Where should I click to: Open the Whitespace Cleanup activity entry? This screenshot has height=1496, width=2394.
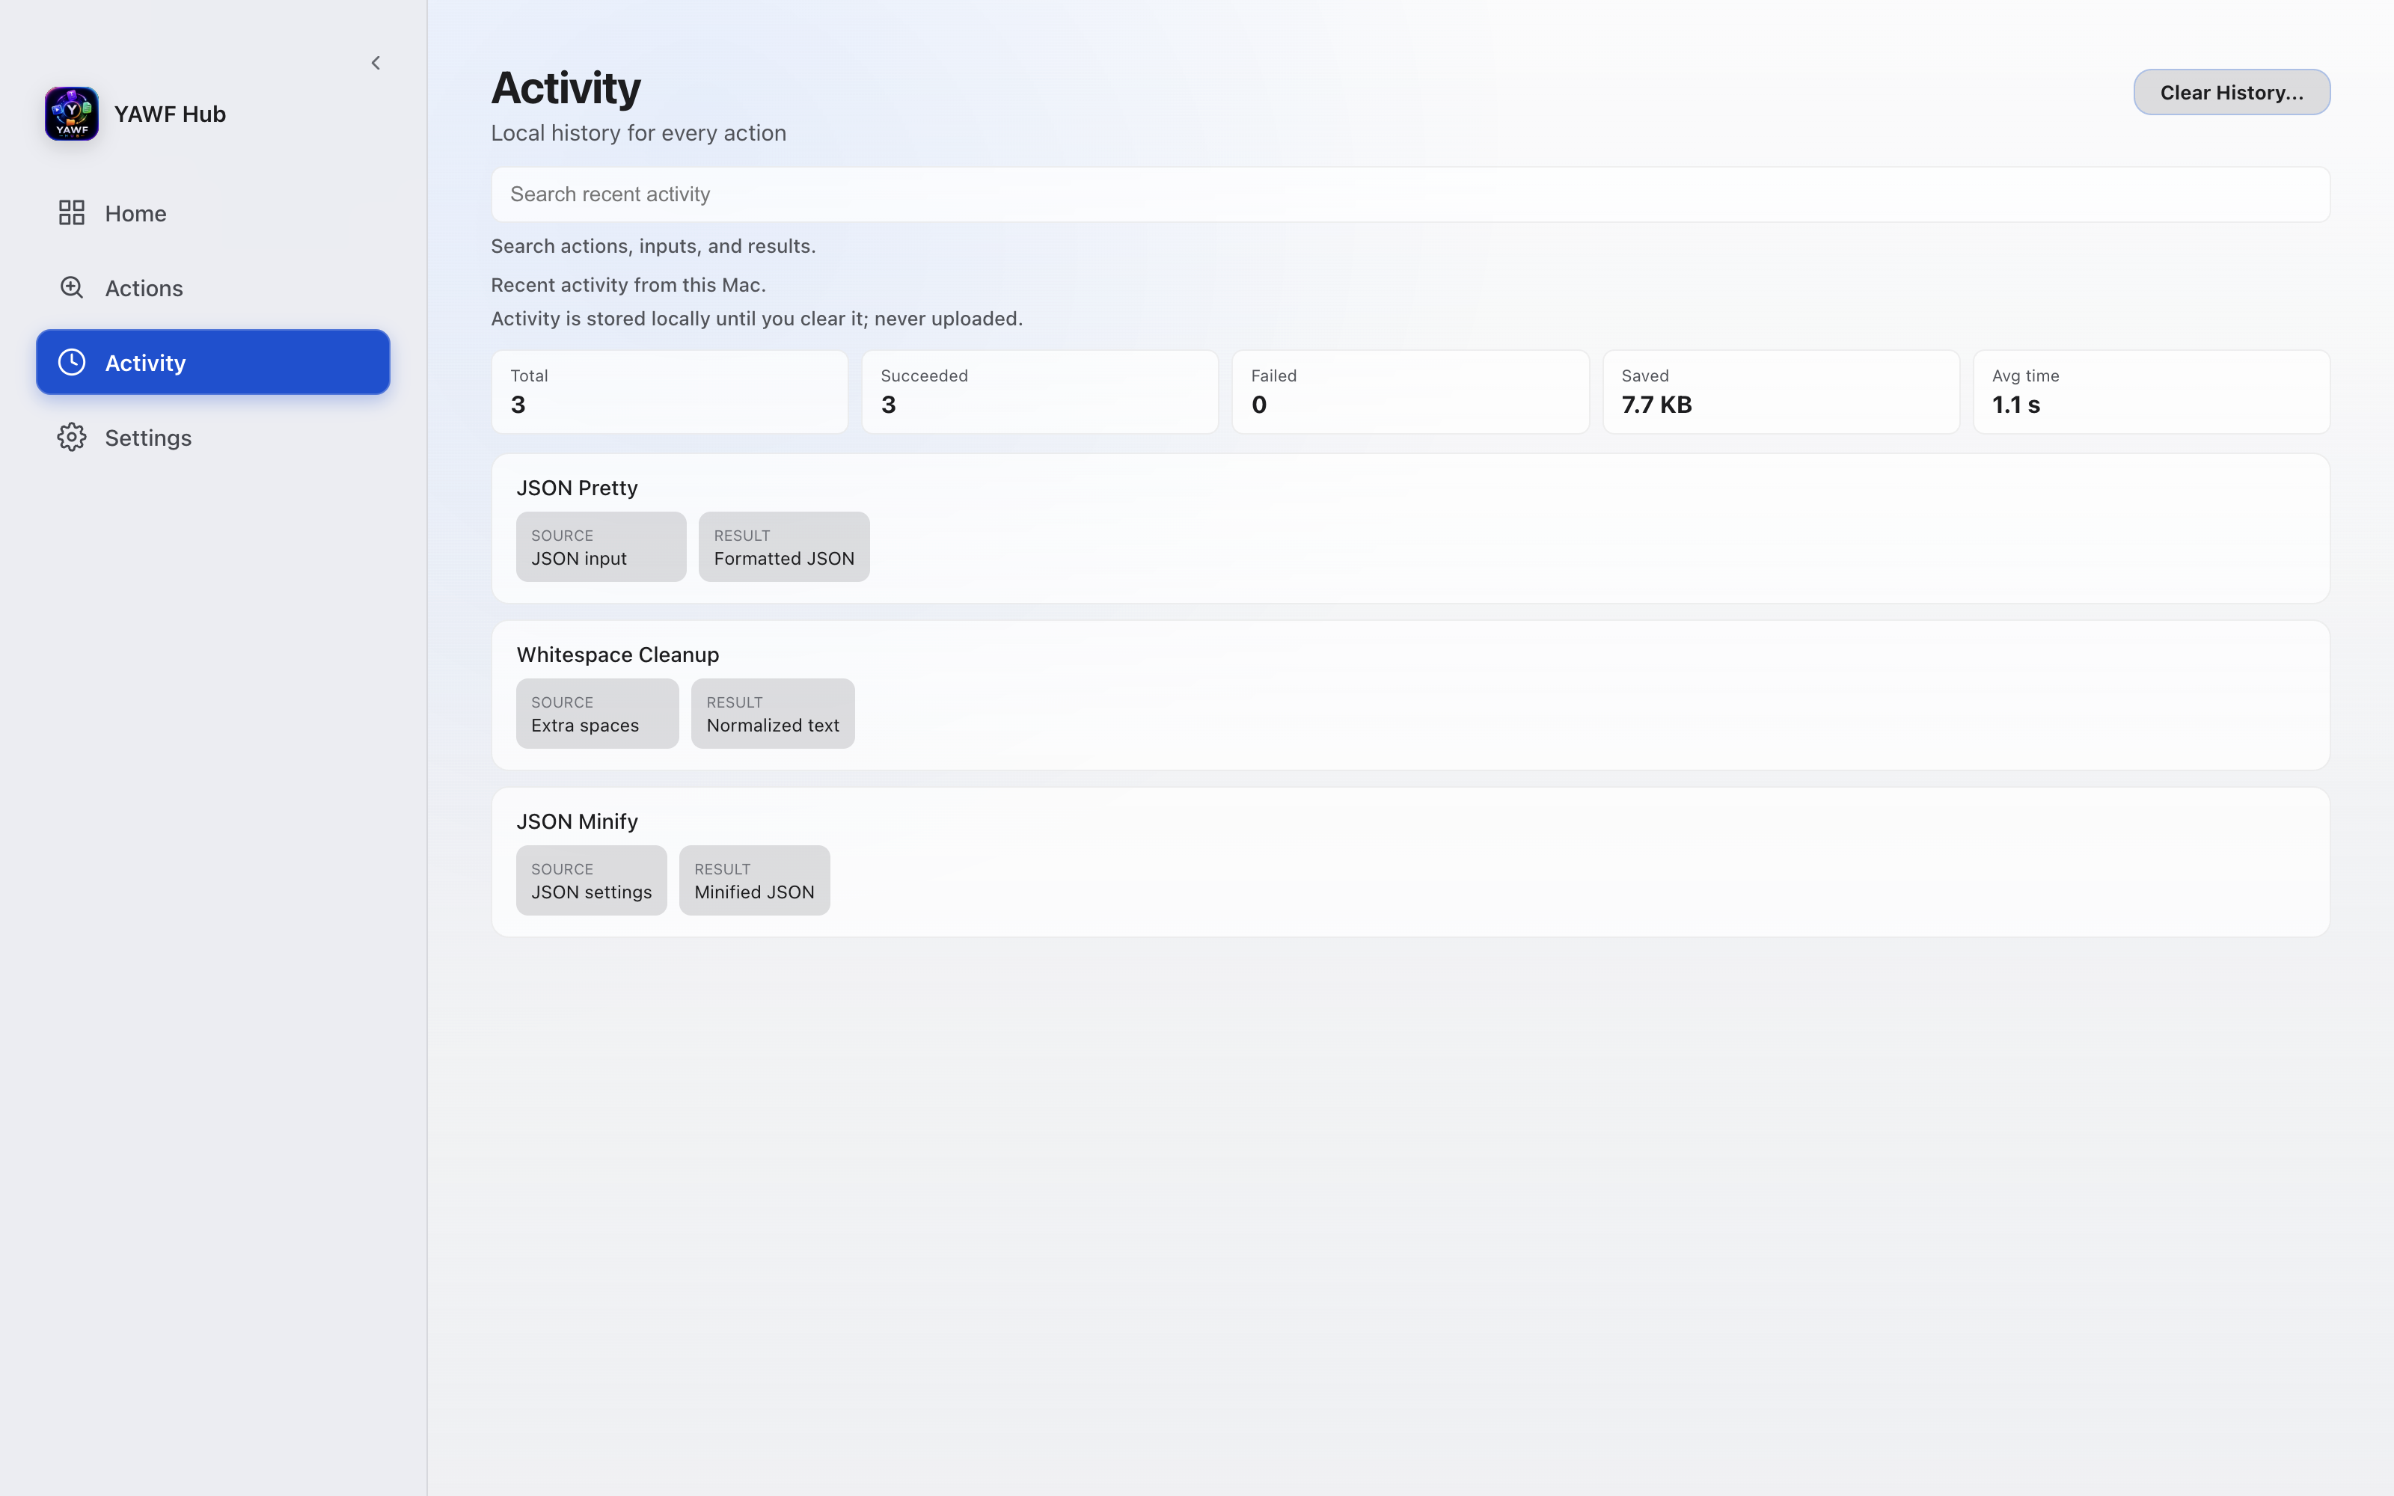tap(1409, 696)
